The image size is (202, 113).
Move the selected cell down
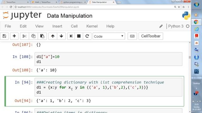[61, 36]
